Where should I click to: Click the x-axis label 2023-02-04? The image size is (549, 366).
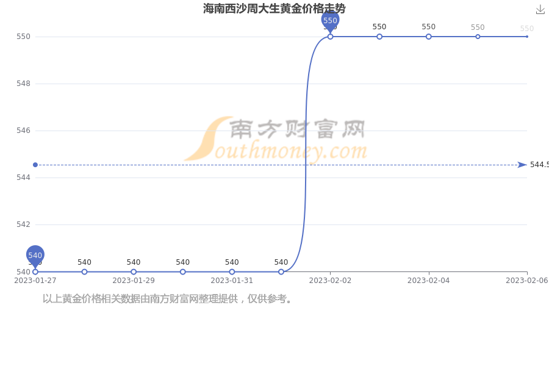(x=429, y=281)
